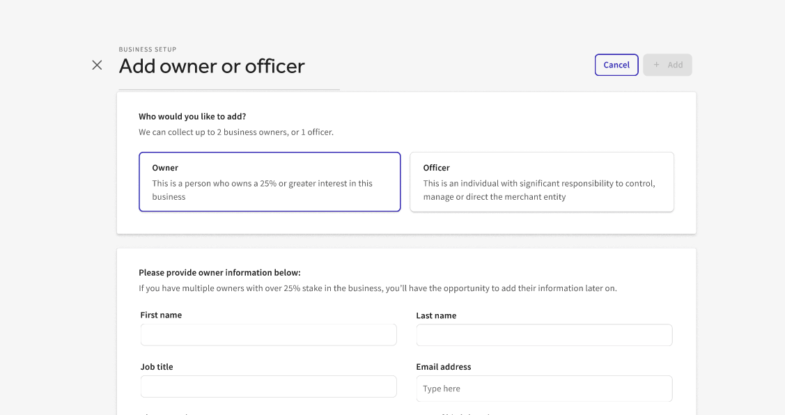Click the 'BUSINESS SETUP' breadcrumb text
The height and width of the screenshot is (415, 785).
[x=148, y=49]
